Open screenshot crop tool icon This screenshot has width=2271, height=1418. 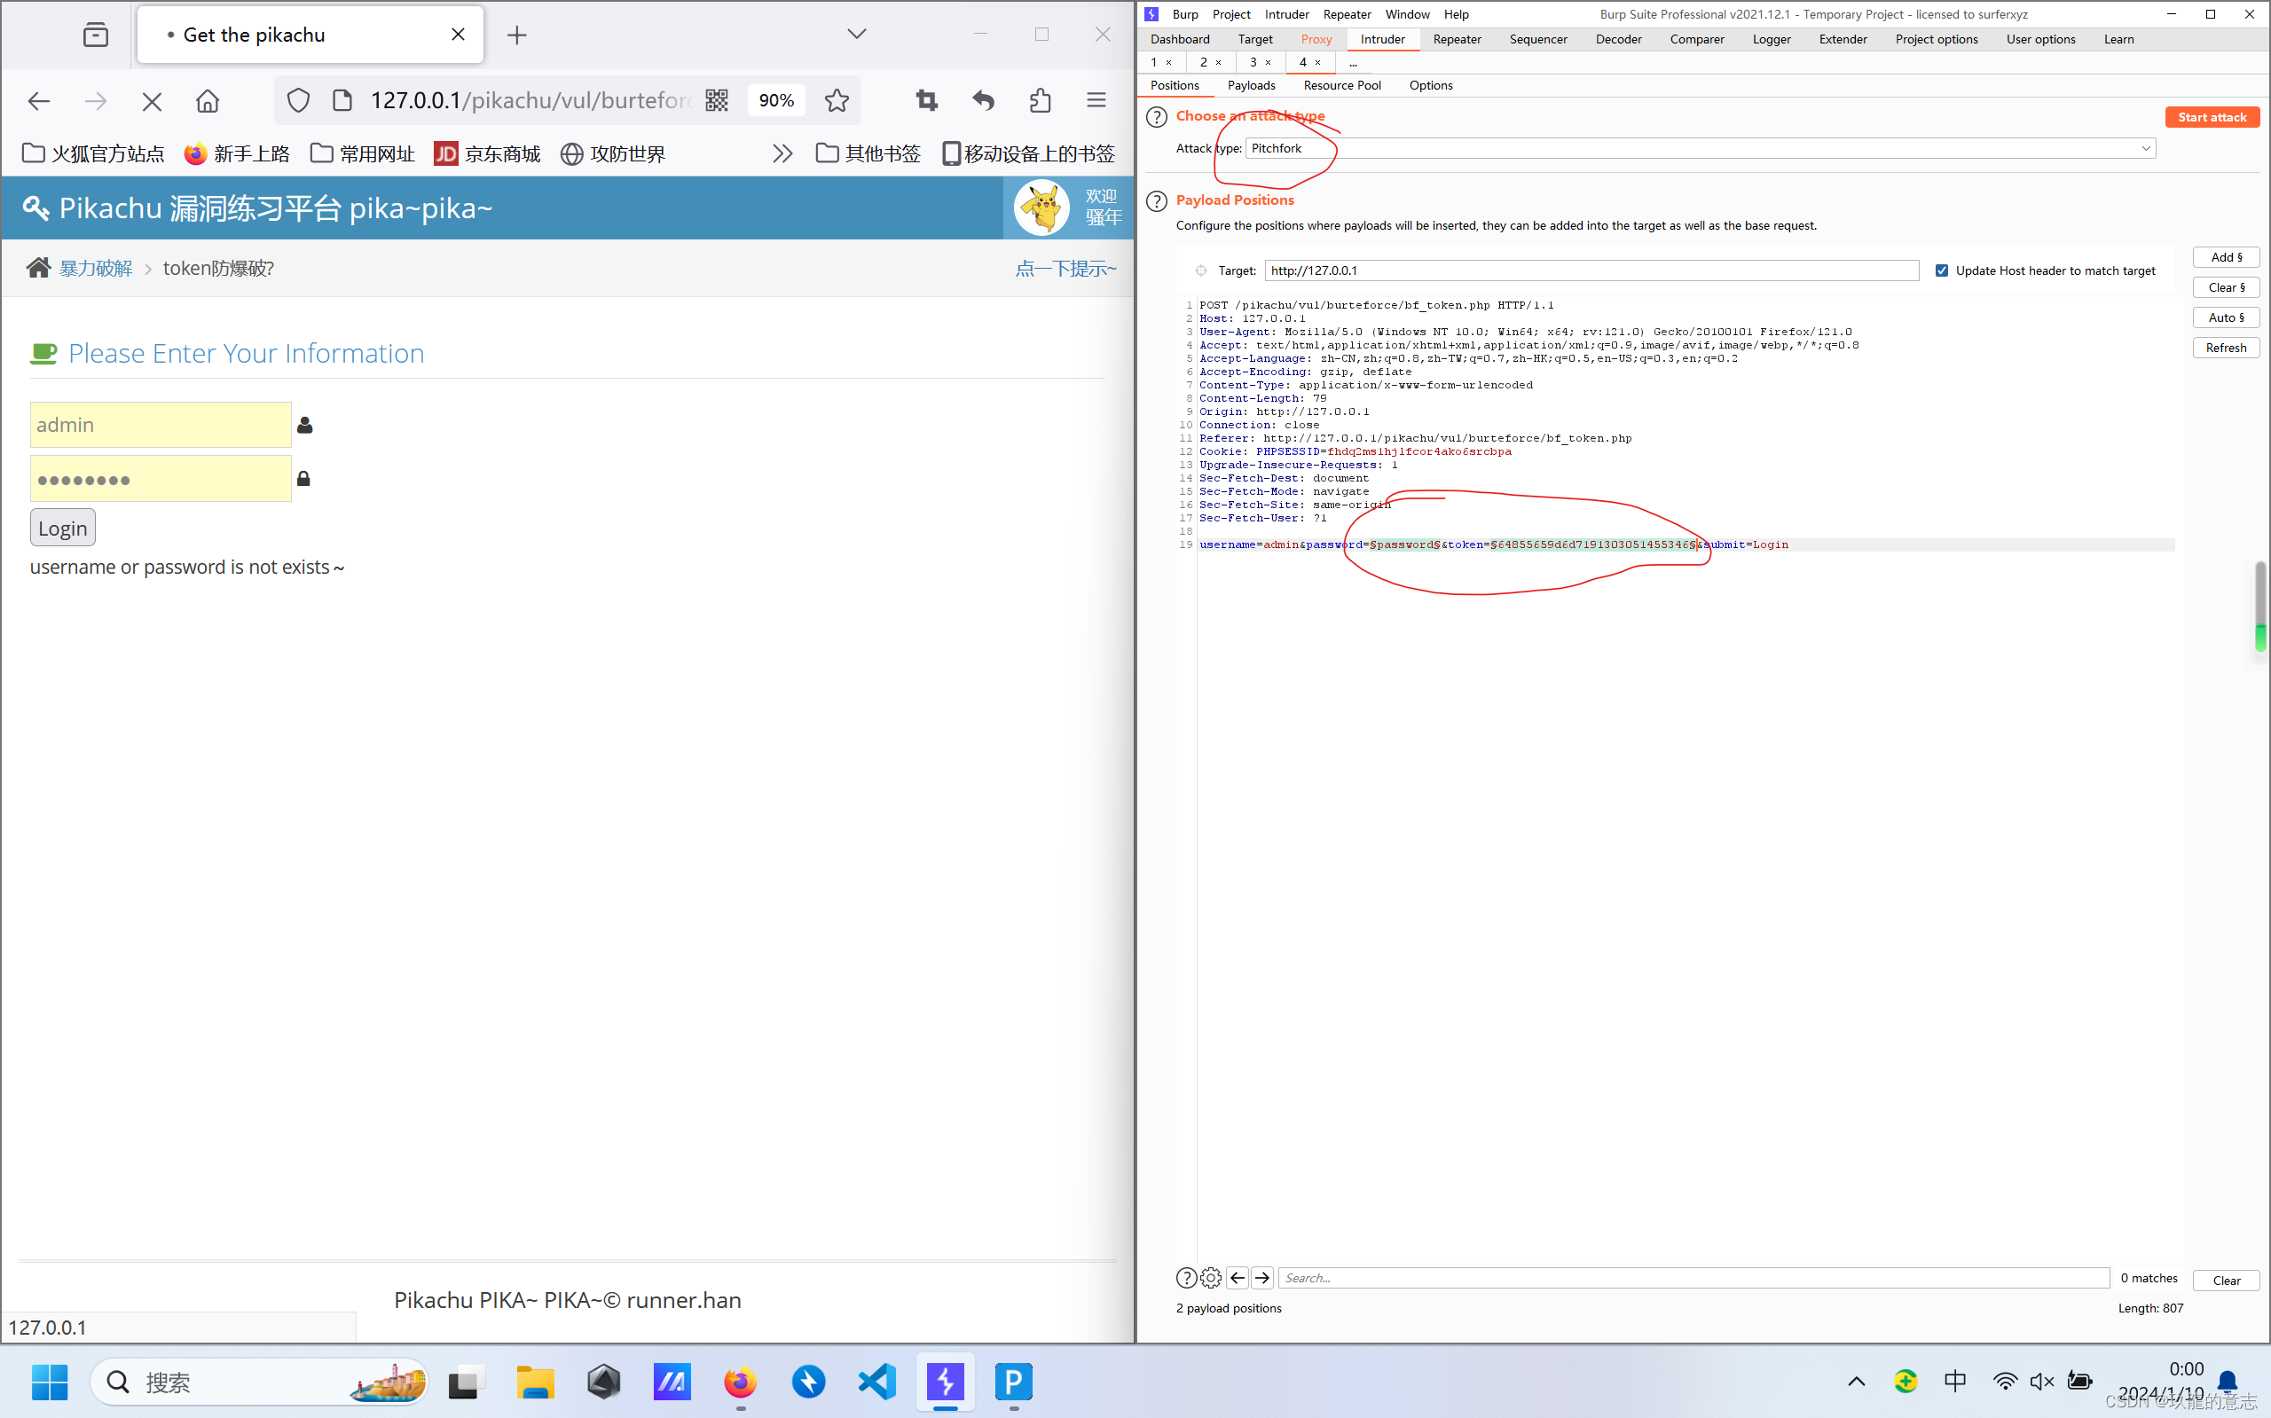[x=927, y=100]
